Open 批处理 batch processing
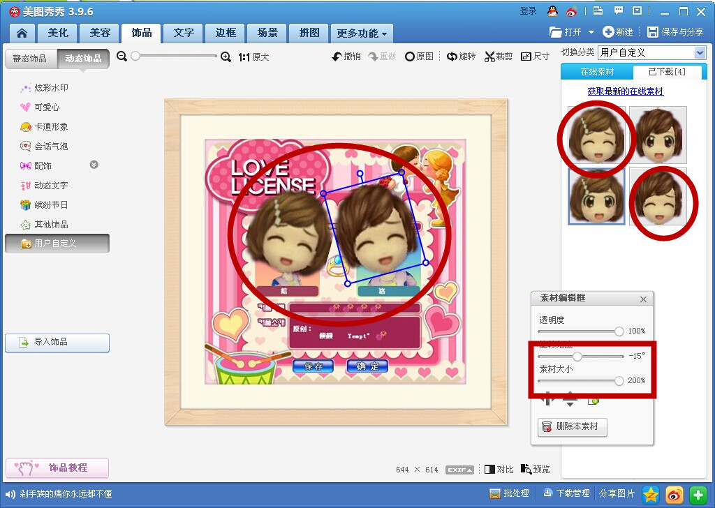 (x=509, y=493)
